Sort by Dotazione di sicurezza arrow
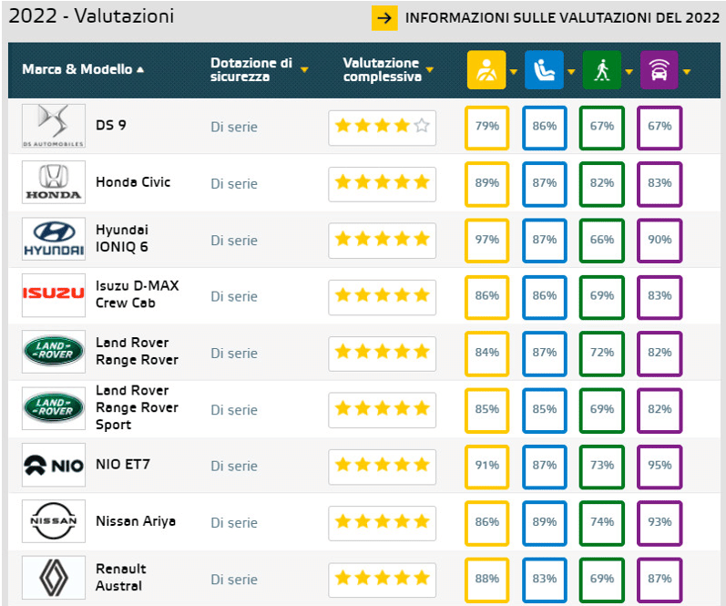The width and height of the screenshot is (726, 606). point(304,70)
